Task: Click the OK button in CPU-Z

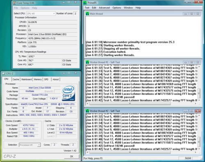Action: 72,156
